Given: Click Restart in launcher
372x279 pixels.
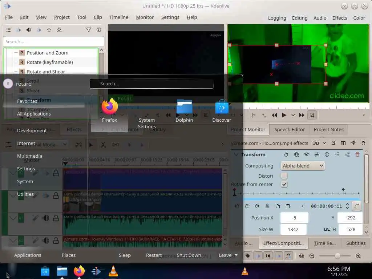Looking at the screenshot, I should point(154,255).
